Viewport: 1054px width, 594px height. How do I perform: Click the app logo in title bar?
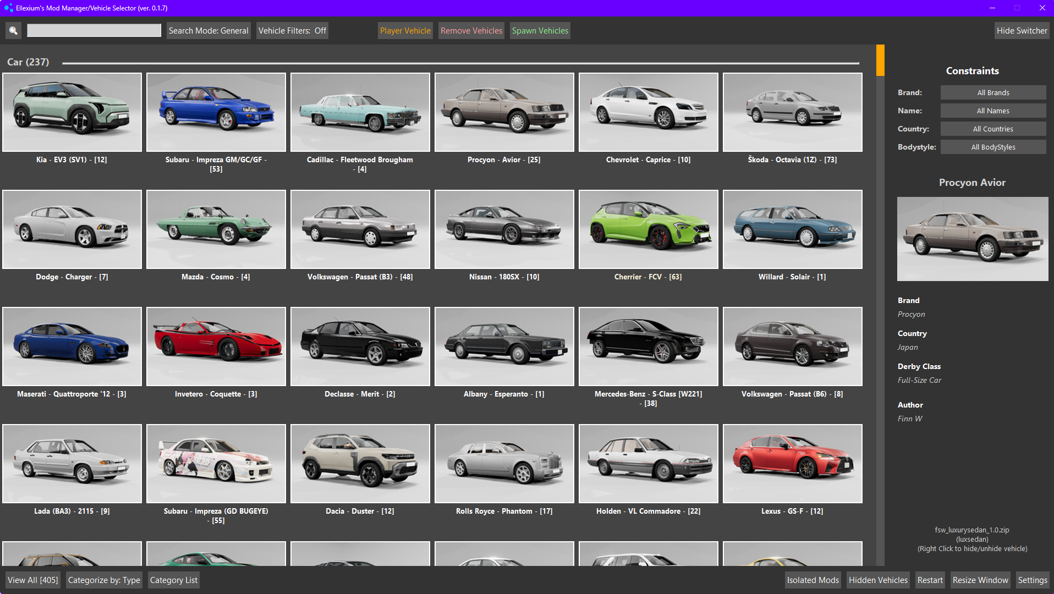[x=8, y=8]
